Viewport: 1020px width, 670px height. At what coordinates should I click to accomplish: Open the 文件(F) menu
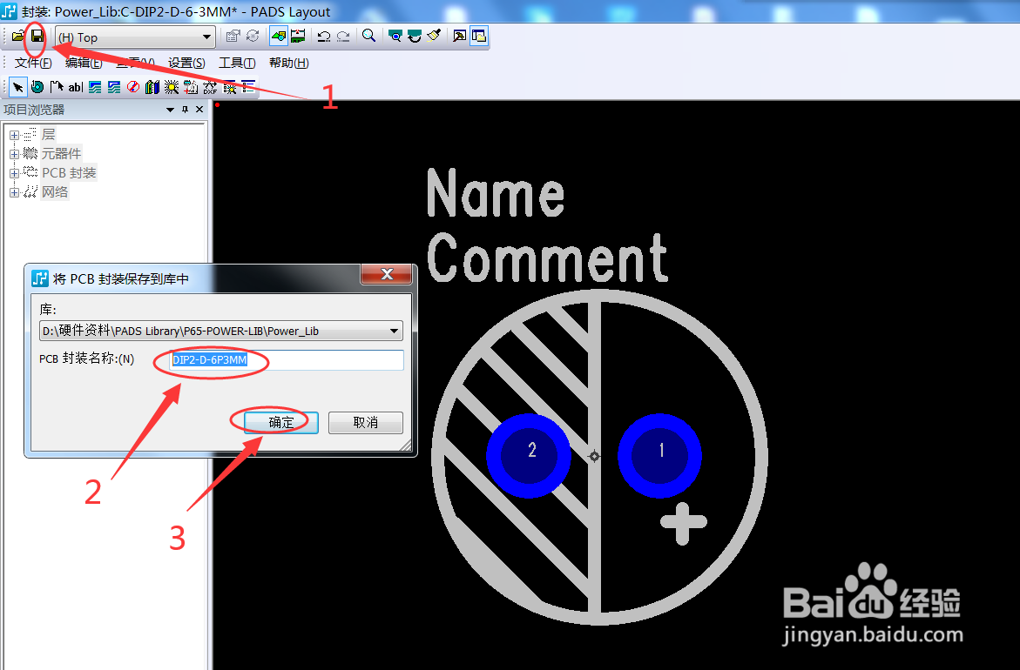[33, 63]
